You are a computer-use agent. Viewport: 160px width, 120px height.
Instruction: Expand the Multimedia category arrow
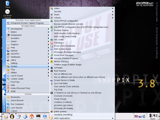click(x=49, y=57)
